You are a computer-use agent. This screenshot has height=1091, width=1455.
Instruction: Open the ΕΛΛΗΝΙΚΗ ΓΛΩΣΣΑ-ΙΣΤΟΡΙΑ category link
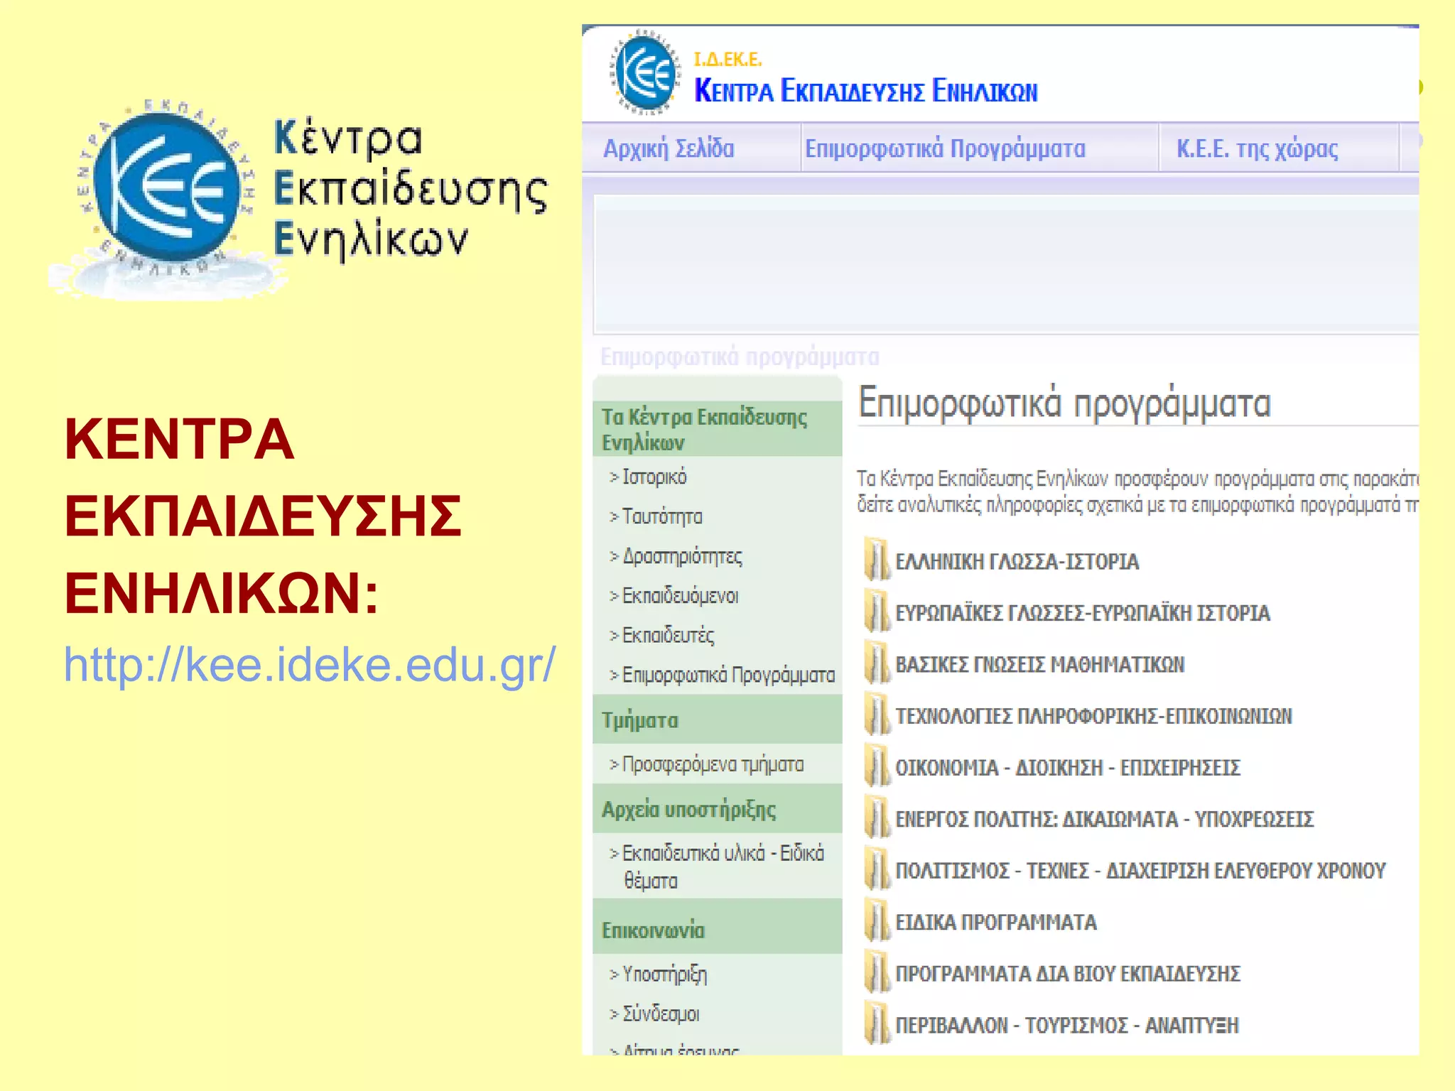click(1017, 562)
